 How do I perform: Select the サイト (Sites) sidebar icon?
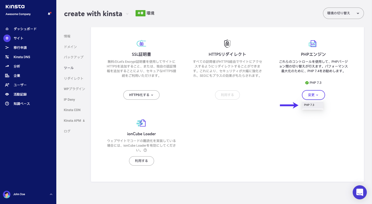coord(7,38)
